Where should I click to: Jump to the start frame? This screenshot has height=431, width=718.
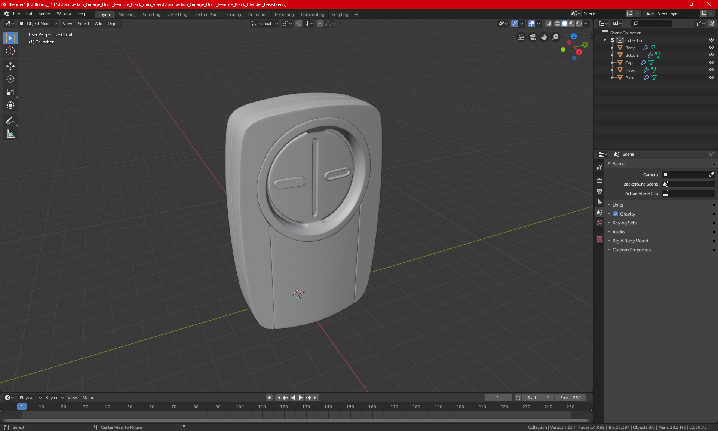pos(278,398)
